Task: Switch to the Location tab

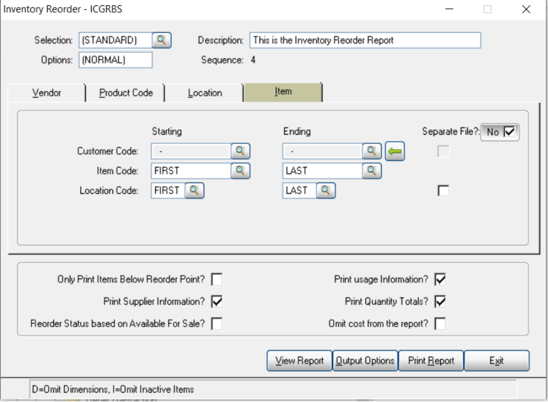Action: coord(205,93)
